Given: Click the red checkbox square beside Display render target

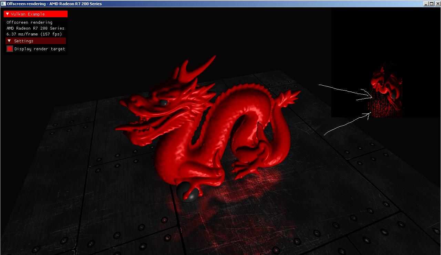Looking at the screenshot, I should click(10, 49).
